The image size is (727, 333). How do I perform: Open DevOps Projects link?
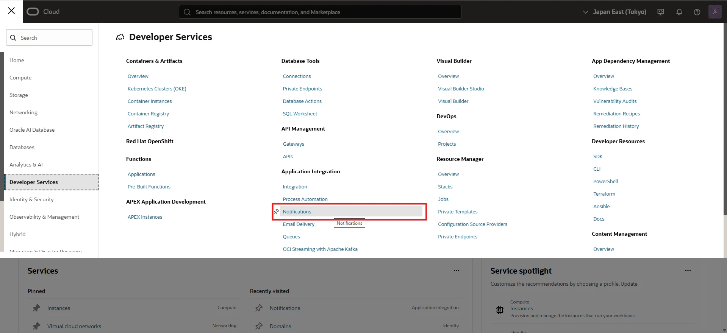447,144
